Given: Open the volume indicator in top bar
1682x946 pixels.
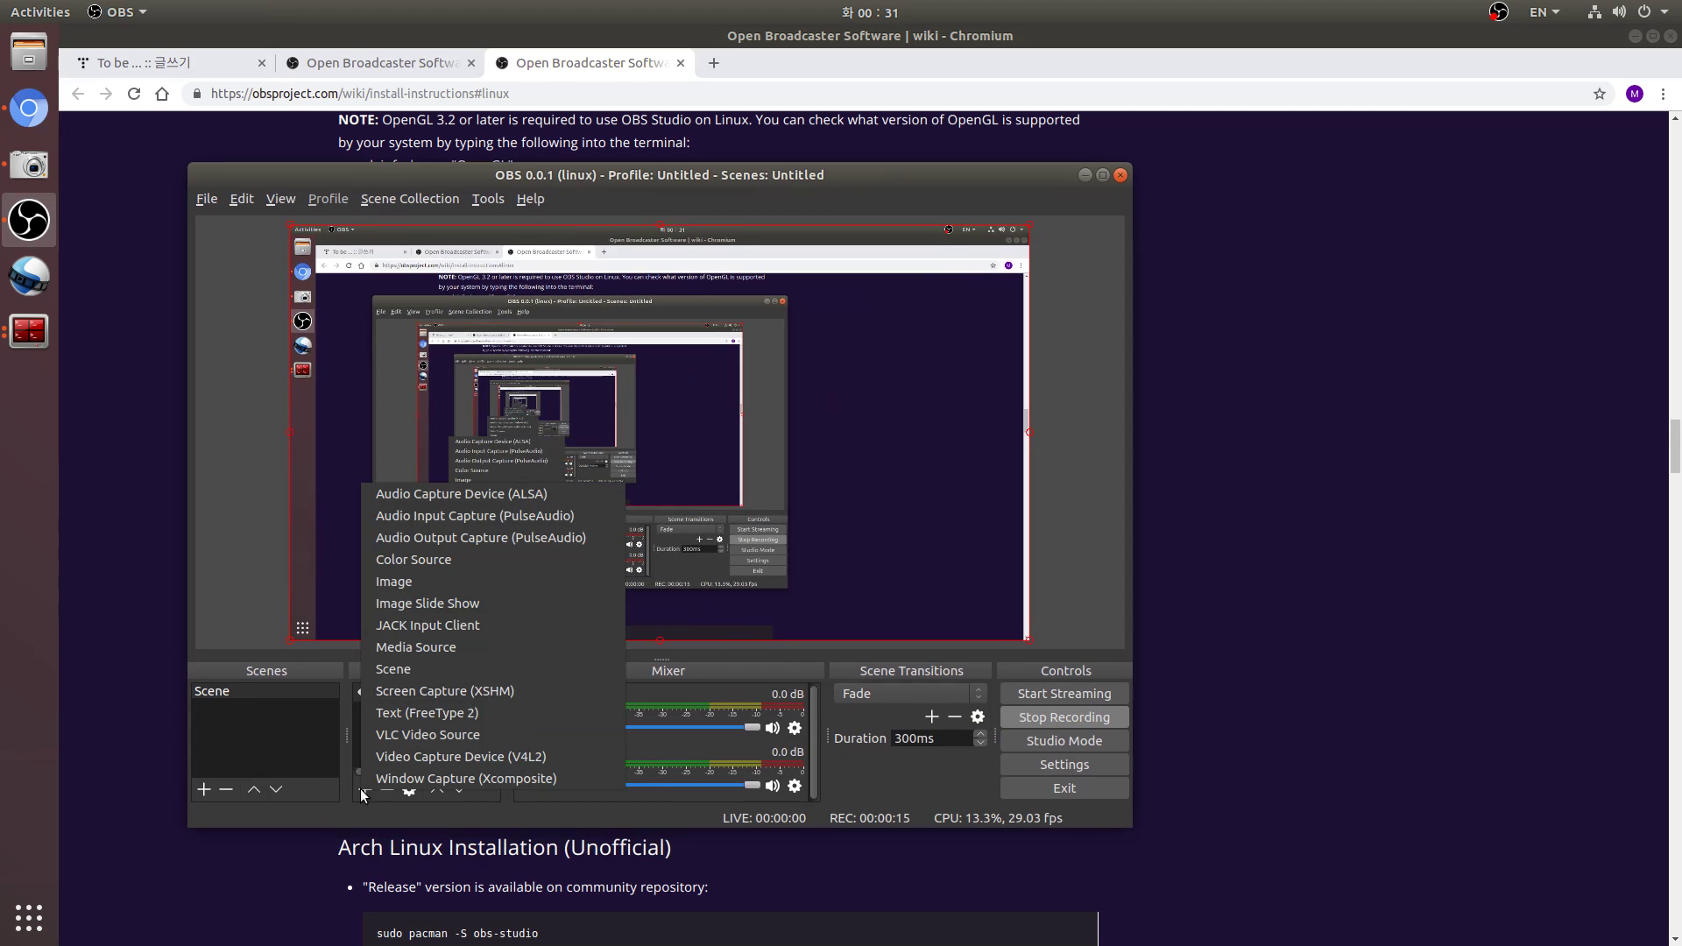Looking at the screenshot, I should coord(1619,12).
